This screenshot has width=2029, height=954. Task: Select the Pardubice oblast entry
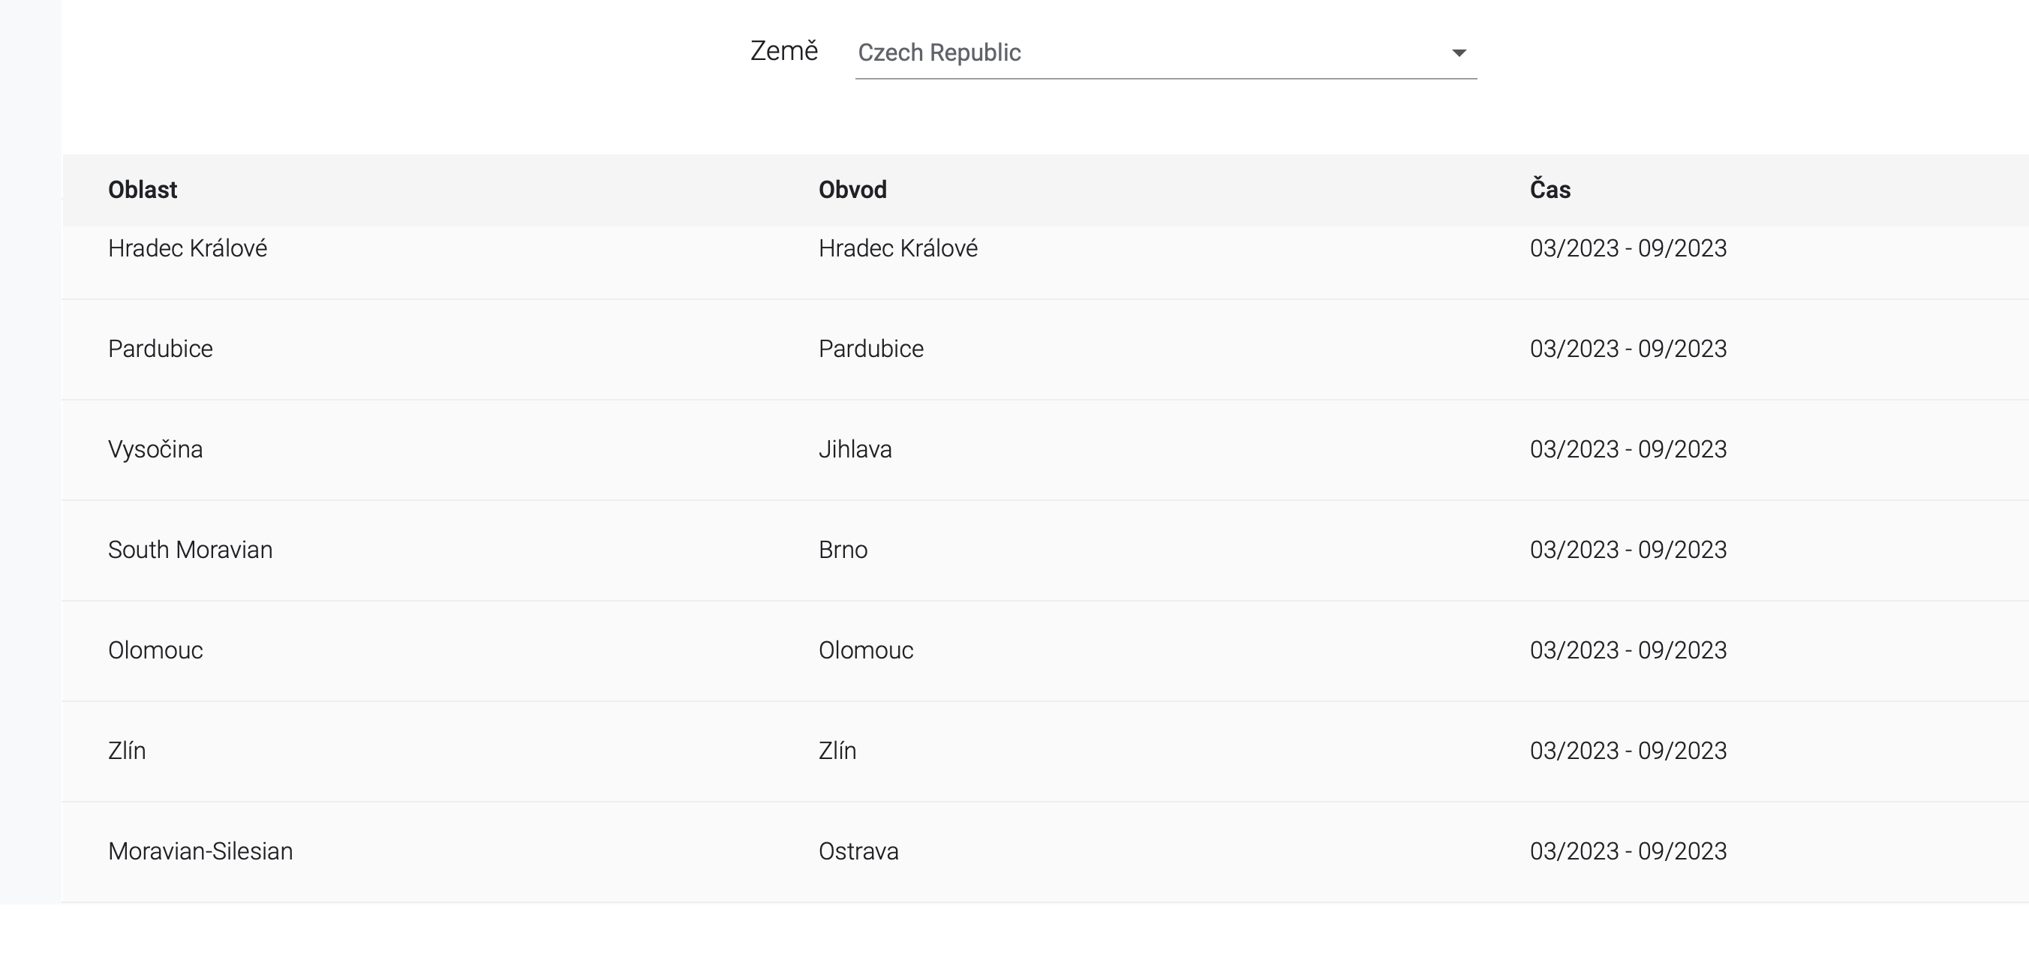tap(160, 349)
